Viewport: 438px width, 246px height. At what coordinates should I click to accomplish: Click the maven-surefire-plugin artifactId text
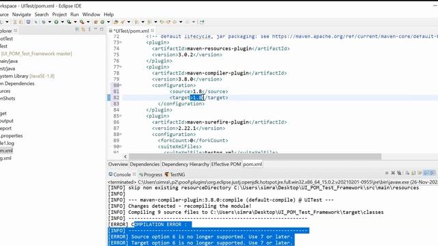tap(218, 122)
